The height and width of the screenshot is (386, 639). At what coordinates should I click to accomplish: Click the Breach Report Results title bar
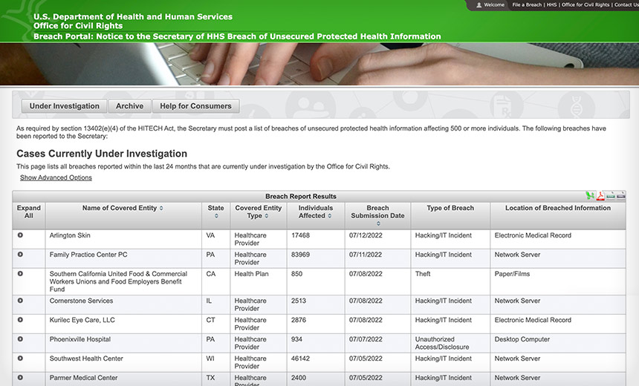[x=301, y=196]
